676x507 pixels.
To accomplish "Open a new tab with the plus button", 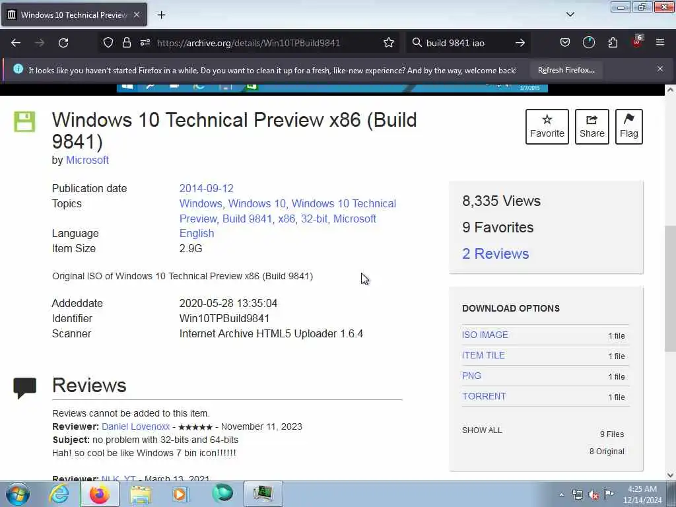I will (x=161, y=15).
